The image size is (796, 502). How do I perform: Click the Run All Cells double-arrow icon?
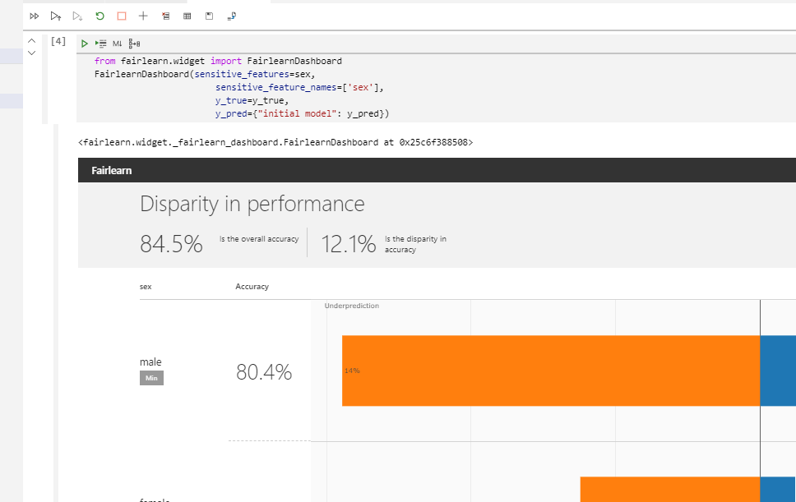click(34, 16)
